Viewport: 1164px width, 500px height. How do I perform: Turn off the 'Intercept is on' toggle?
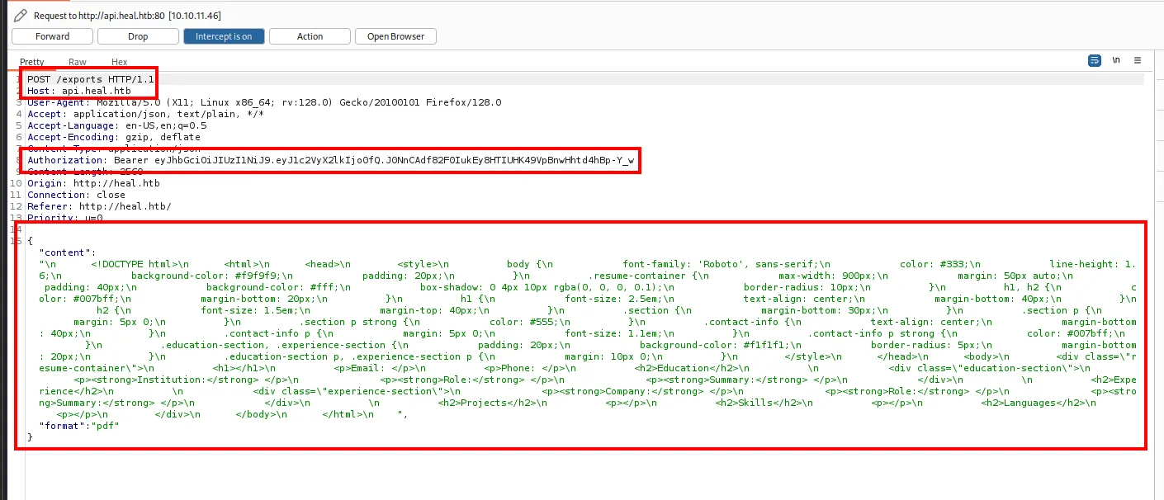coord(224,36)
